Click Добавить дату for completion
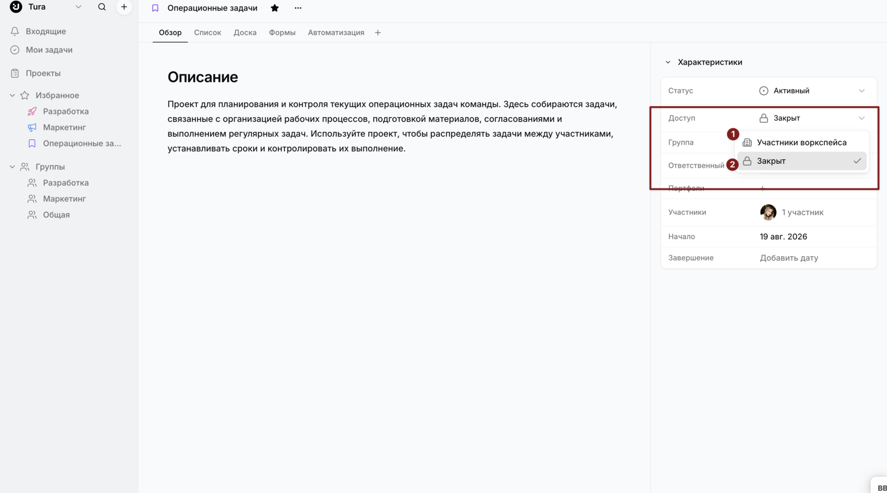This screenshot has height=493, width=887. point(789,258)
